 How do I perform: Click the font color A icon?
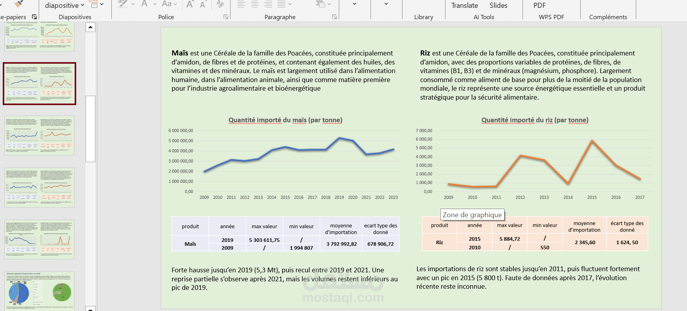click(x=145, y=4)
